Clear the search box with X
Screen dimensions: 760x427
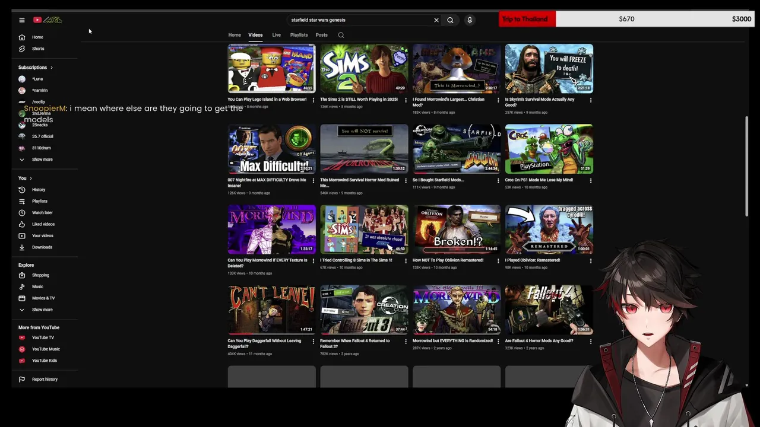(x=436, y=20)
